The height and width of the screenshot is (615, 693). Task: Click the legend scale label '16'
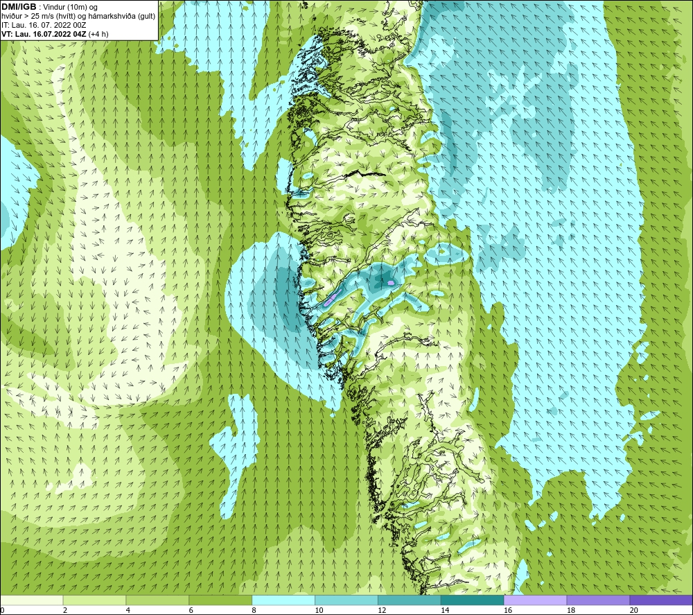click(x=508, y=611)
